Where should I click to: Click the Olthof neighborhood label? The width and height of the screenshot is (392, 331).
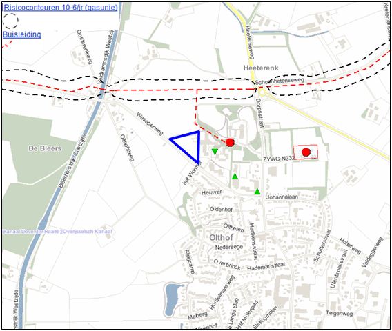pyautogui.click(x=221, y=238)
